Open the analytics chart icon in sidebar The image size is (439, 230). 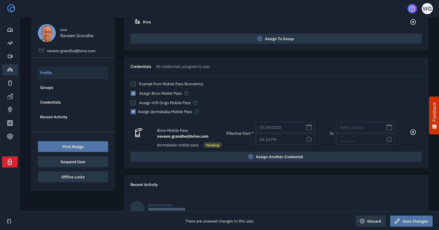pyautogui.click(x=10, y=96)
